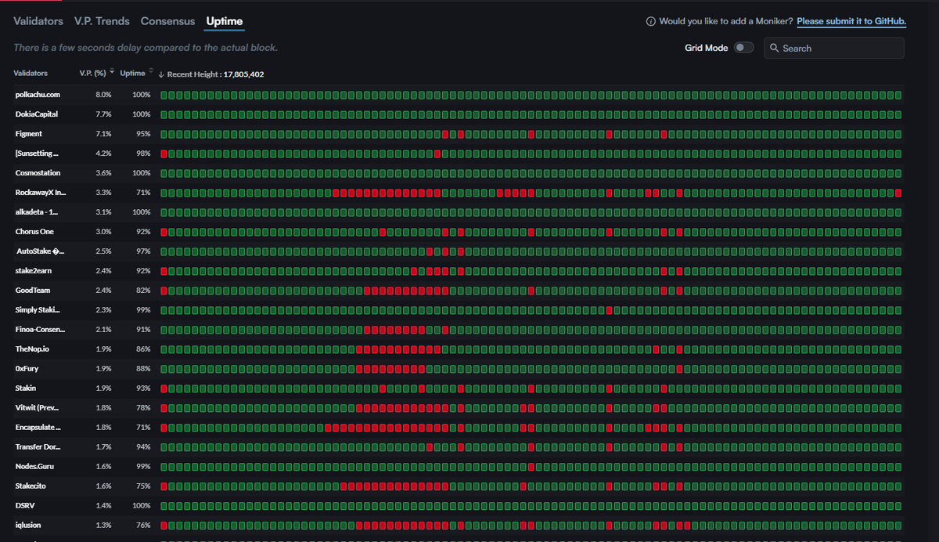Click Stakecito's 75% uptime value
The height and width of the screenshot is (542, 939).
point(142,486)
